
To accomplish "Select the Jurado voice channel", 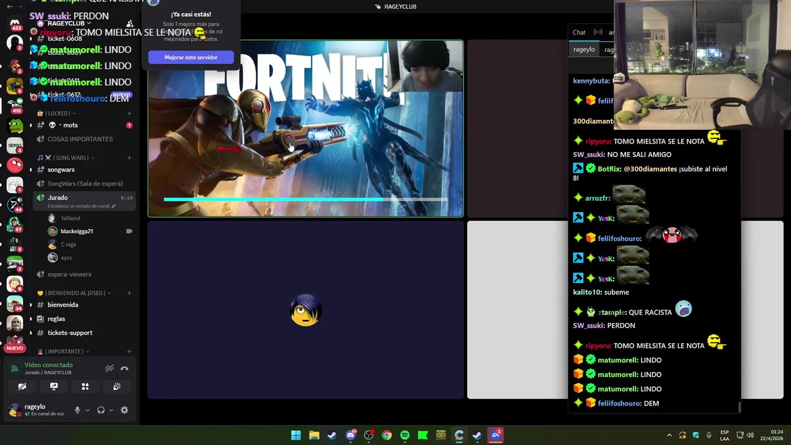I will [x=85, y=200].
